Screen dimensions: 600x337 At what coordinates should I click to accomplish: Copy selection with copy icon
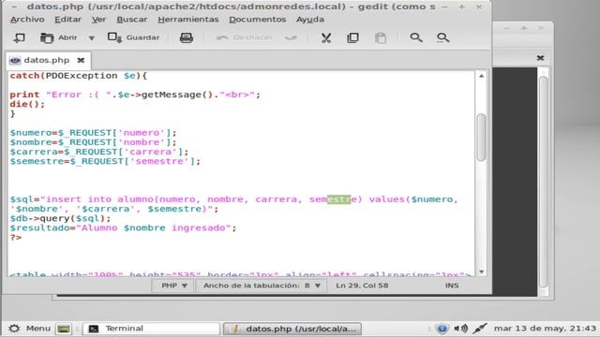352,37
